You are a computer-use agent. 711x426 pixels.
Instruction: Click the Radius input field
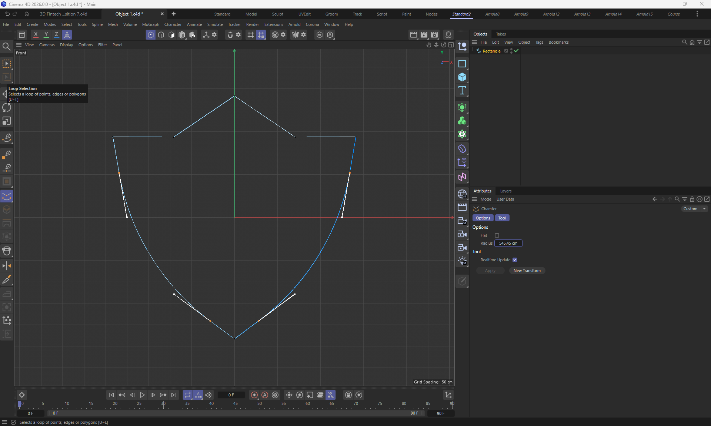pos(508,243)
